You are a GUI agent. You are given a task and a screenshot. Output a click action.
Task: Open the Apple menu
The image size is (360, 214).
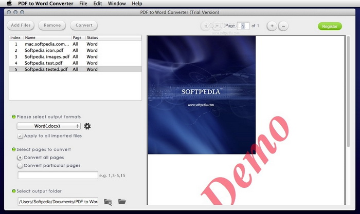click(9, 3)
